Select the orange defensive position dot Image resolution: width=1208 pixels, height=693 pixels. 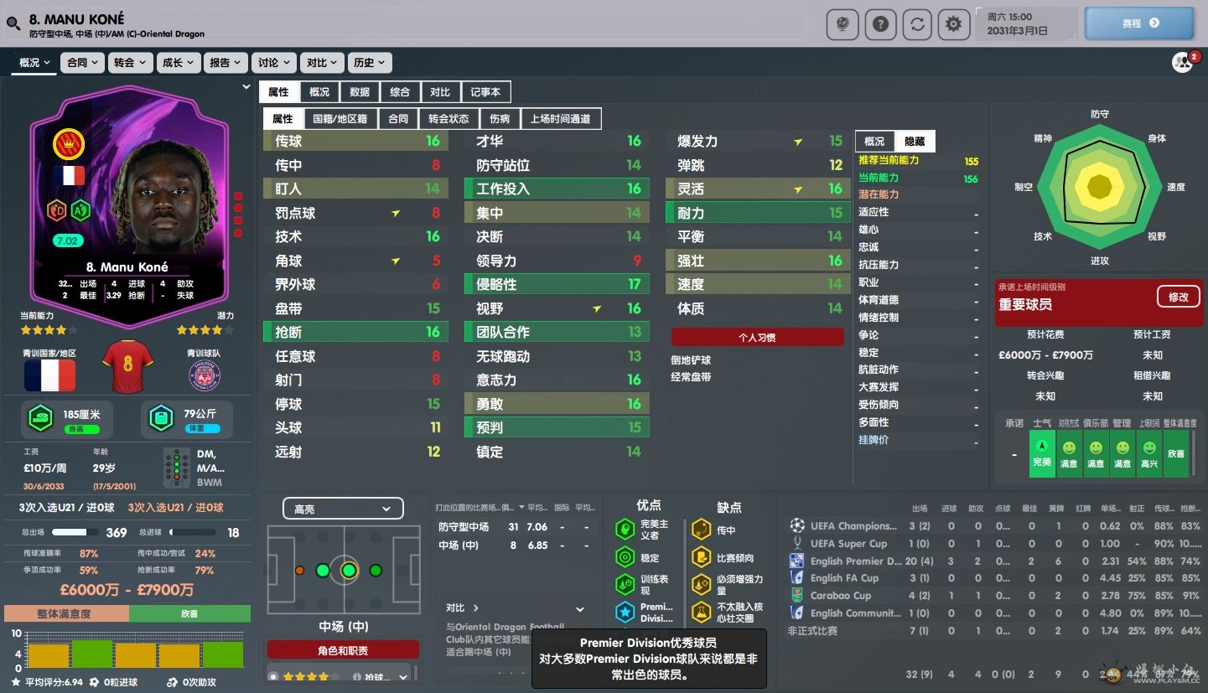point(299,571)
